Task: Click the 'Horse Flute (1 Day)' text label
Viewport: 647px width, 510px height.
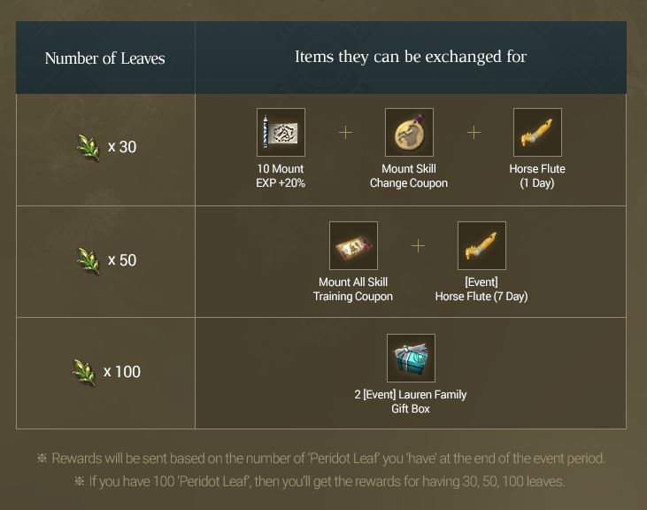Action: point(537,176)
